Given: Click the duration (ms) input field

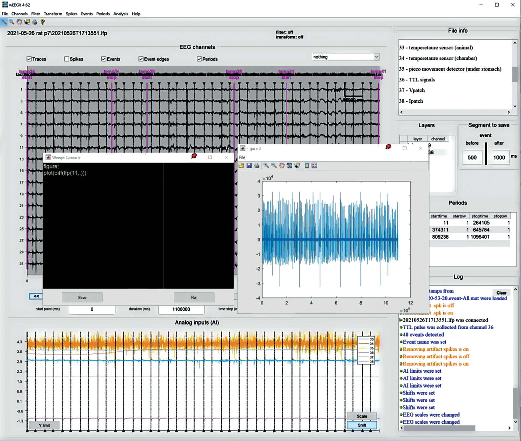Looking at the screenshot, I should tap(181, 309).
